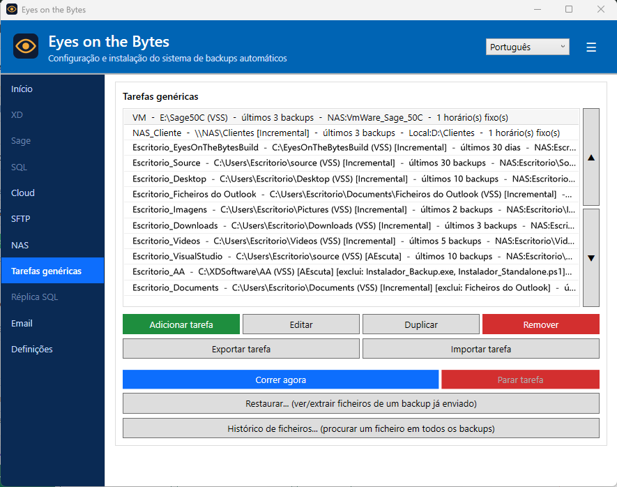Image resolution: width=617 pixels, height=487 pixels.
Task: Click the Tarefas genéricas panel heading
Action: [x=160, y=96]
